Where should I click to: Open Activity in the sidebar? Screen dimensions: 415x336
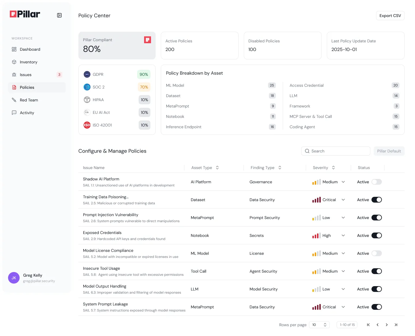[x=37, y=113]
